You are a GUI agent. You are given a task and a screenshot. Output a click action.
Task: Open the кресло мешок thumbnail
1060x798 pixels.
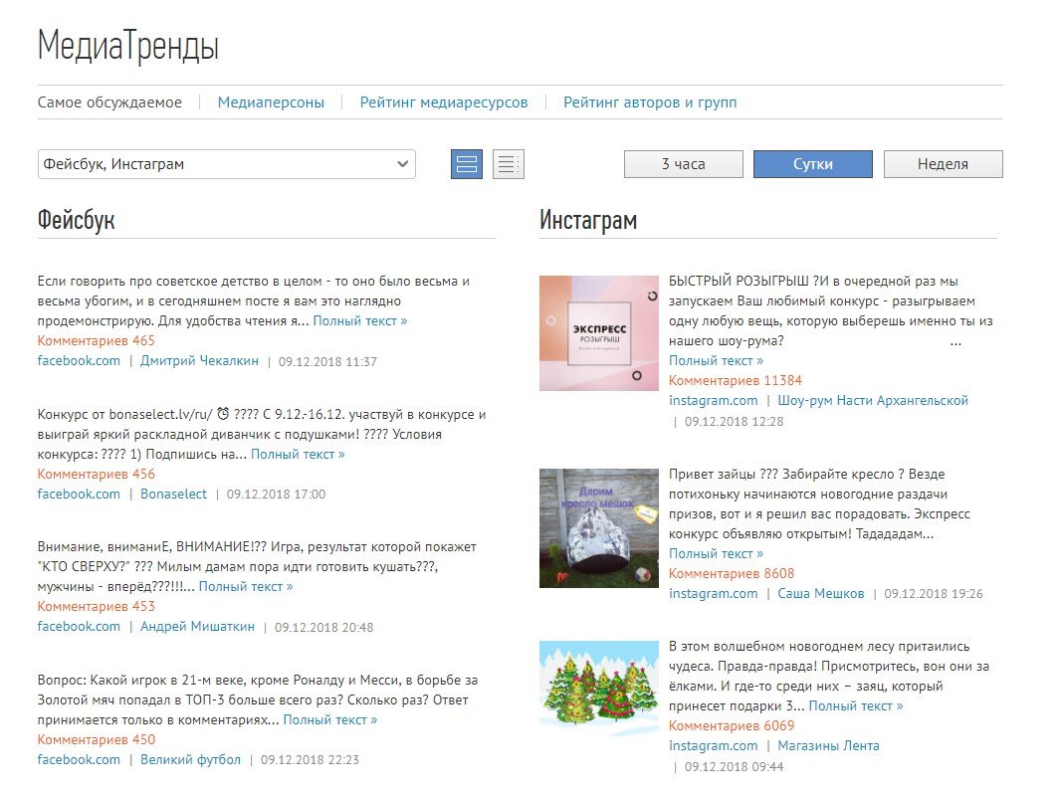point(599,528)
